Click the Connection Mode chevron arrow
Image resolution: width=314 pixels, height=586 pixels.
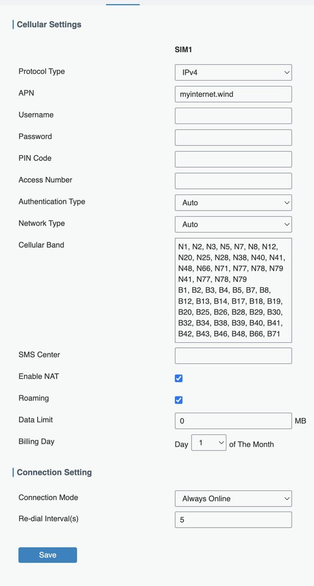click(287, 498)
